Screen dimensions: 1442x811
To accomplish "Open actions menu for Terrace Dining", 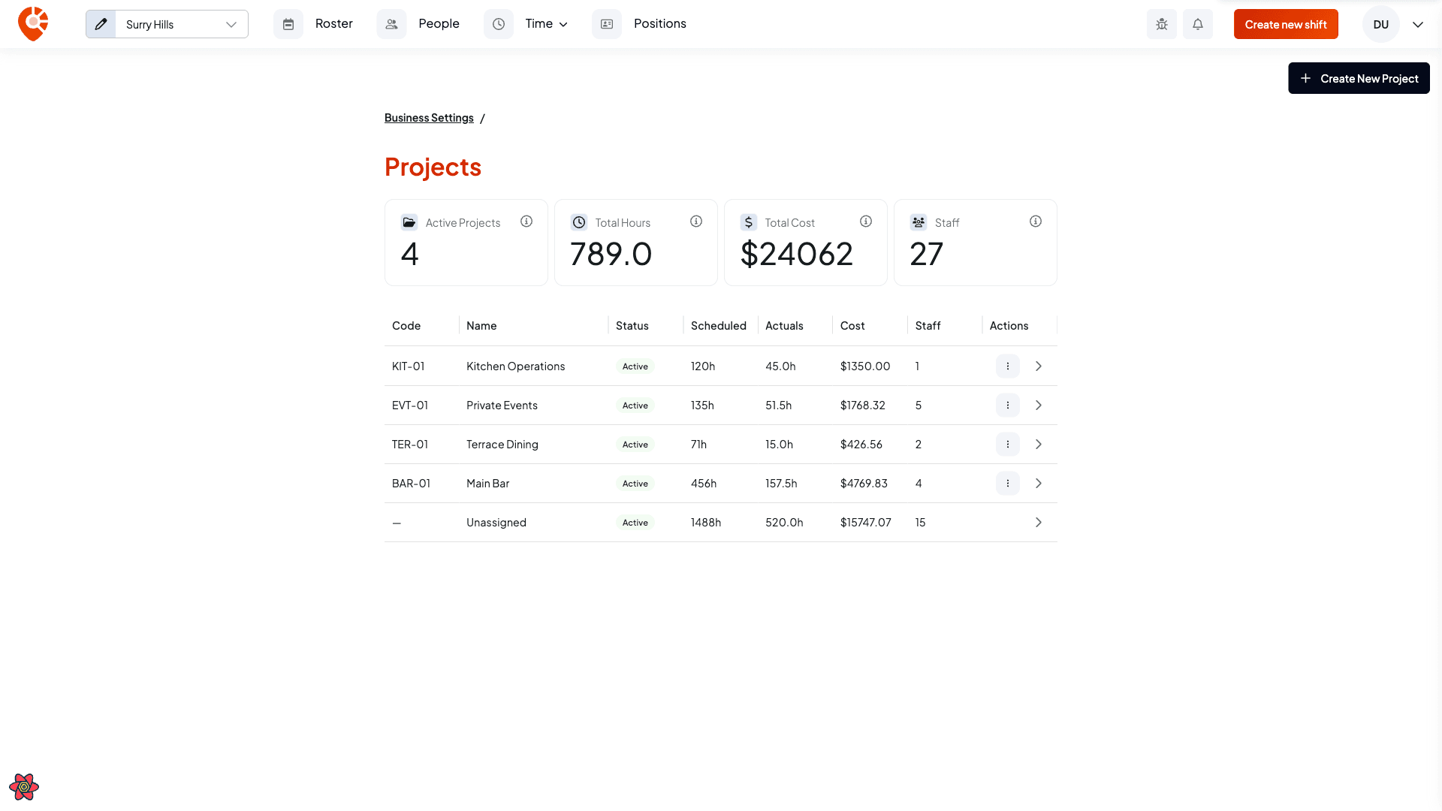I will click(1008, 445).
